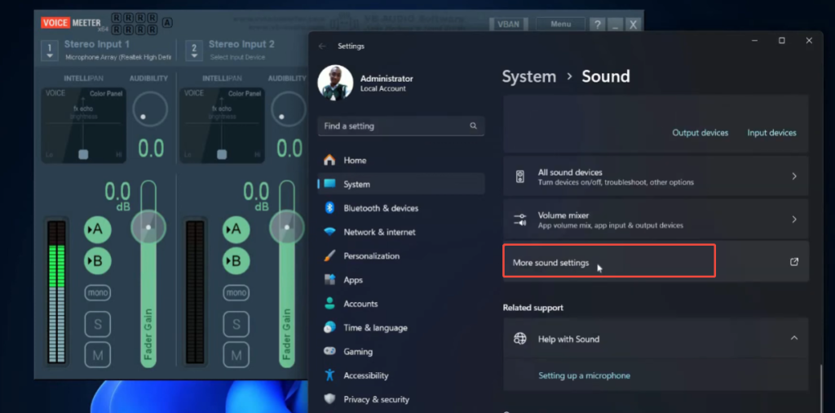
Task: Click the Accounts person icon
Action: 329,304
